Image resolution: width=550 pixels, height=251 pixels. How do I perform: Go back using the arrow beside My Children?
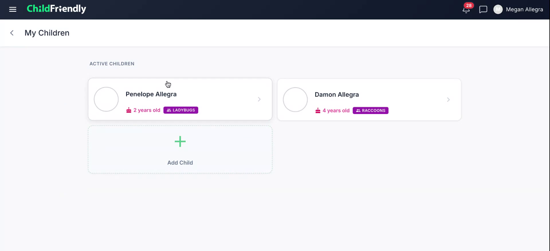[12, 33]
